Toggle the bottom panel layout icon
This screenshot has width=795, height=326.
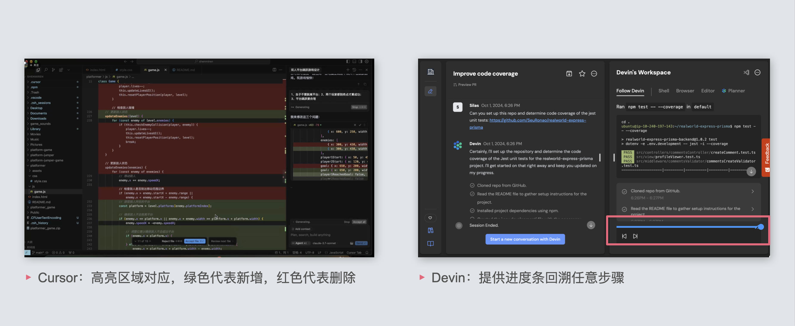pyautogui.click(x=354, y=61)
